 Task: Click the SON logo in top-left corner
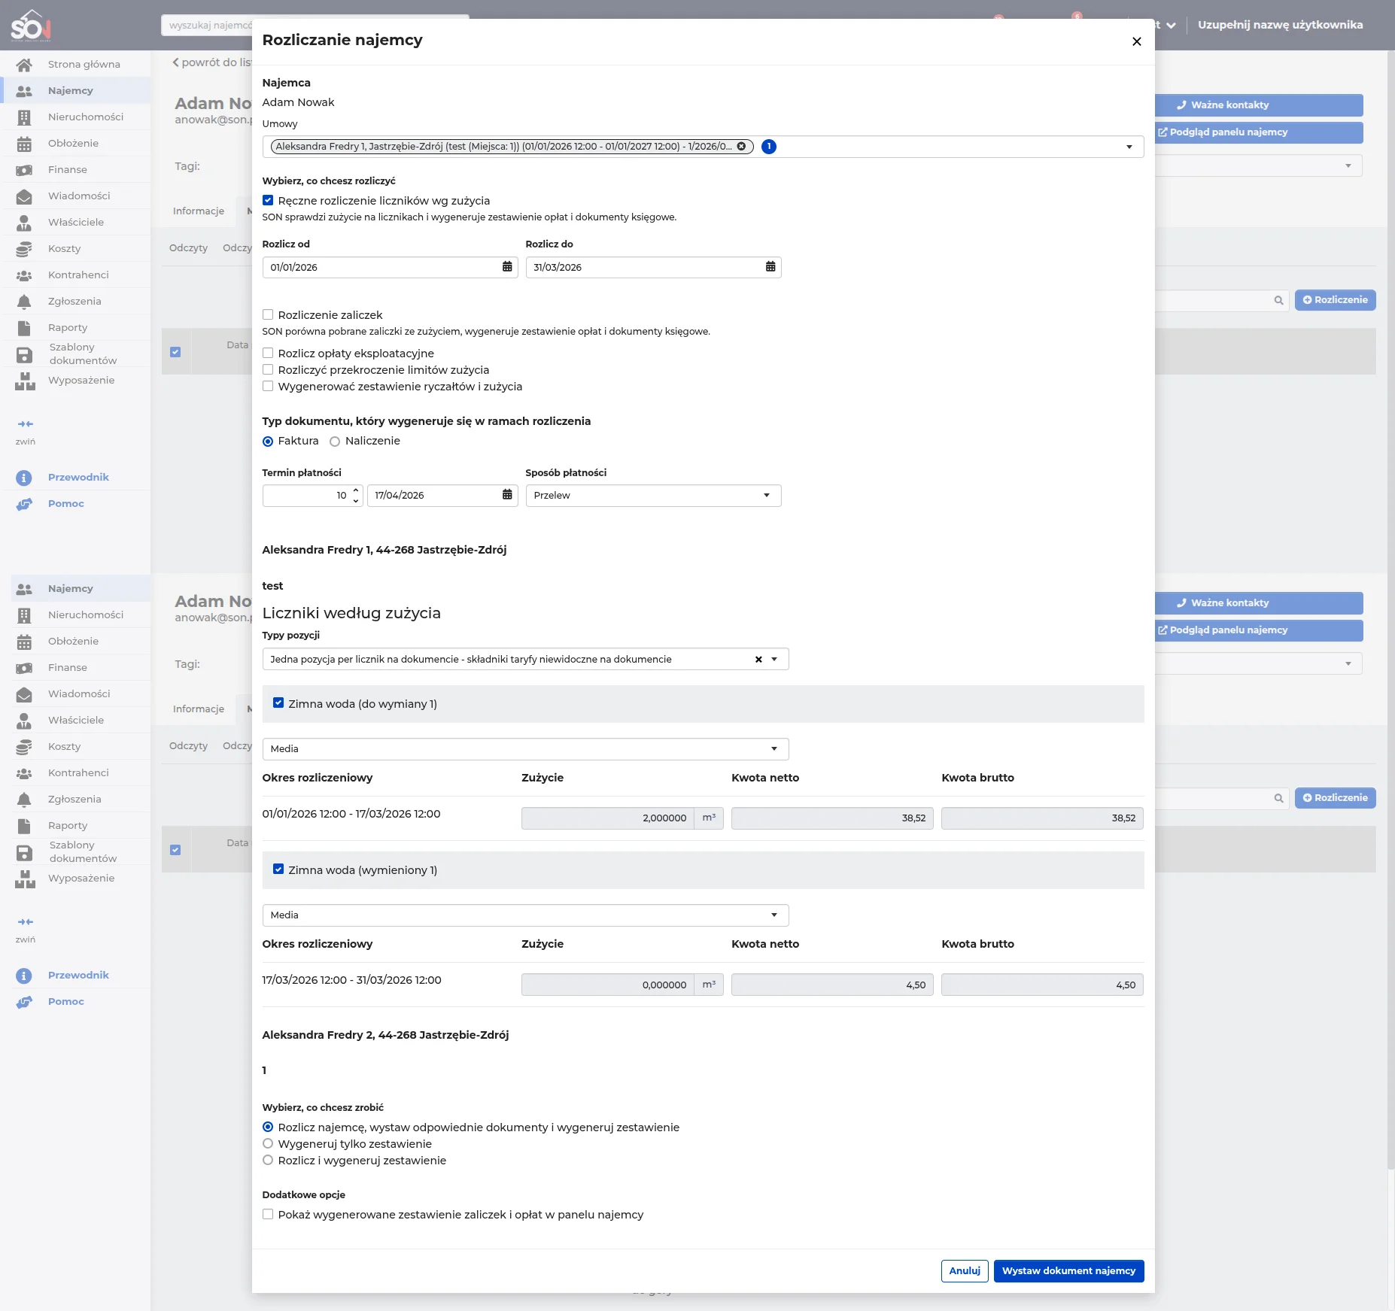(x=31, y=26)
